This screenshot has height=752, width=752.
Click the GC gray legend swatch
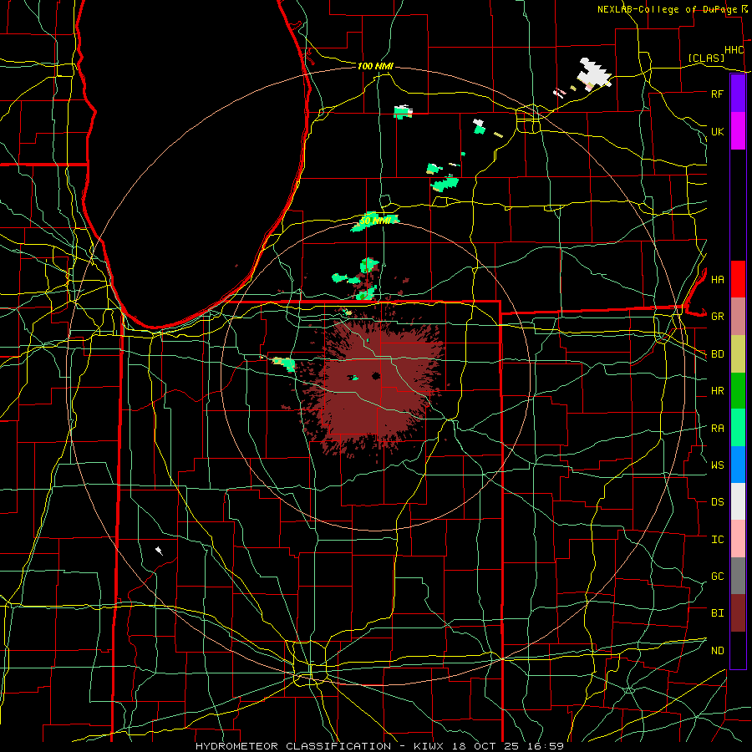pos(738,576)
